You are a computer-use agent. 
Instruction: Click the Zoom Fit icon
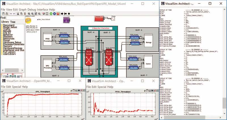(36, 14)
